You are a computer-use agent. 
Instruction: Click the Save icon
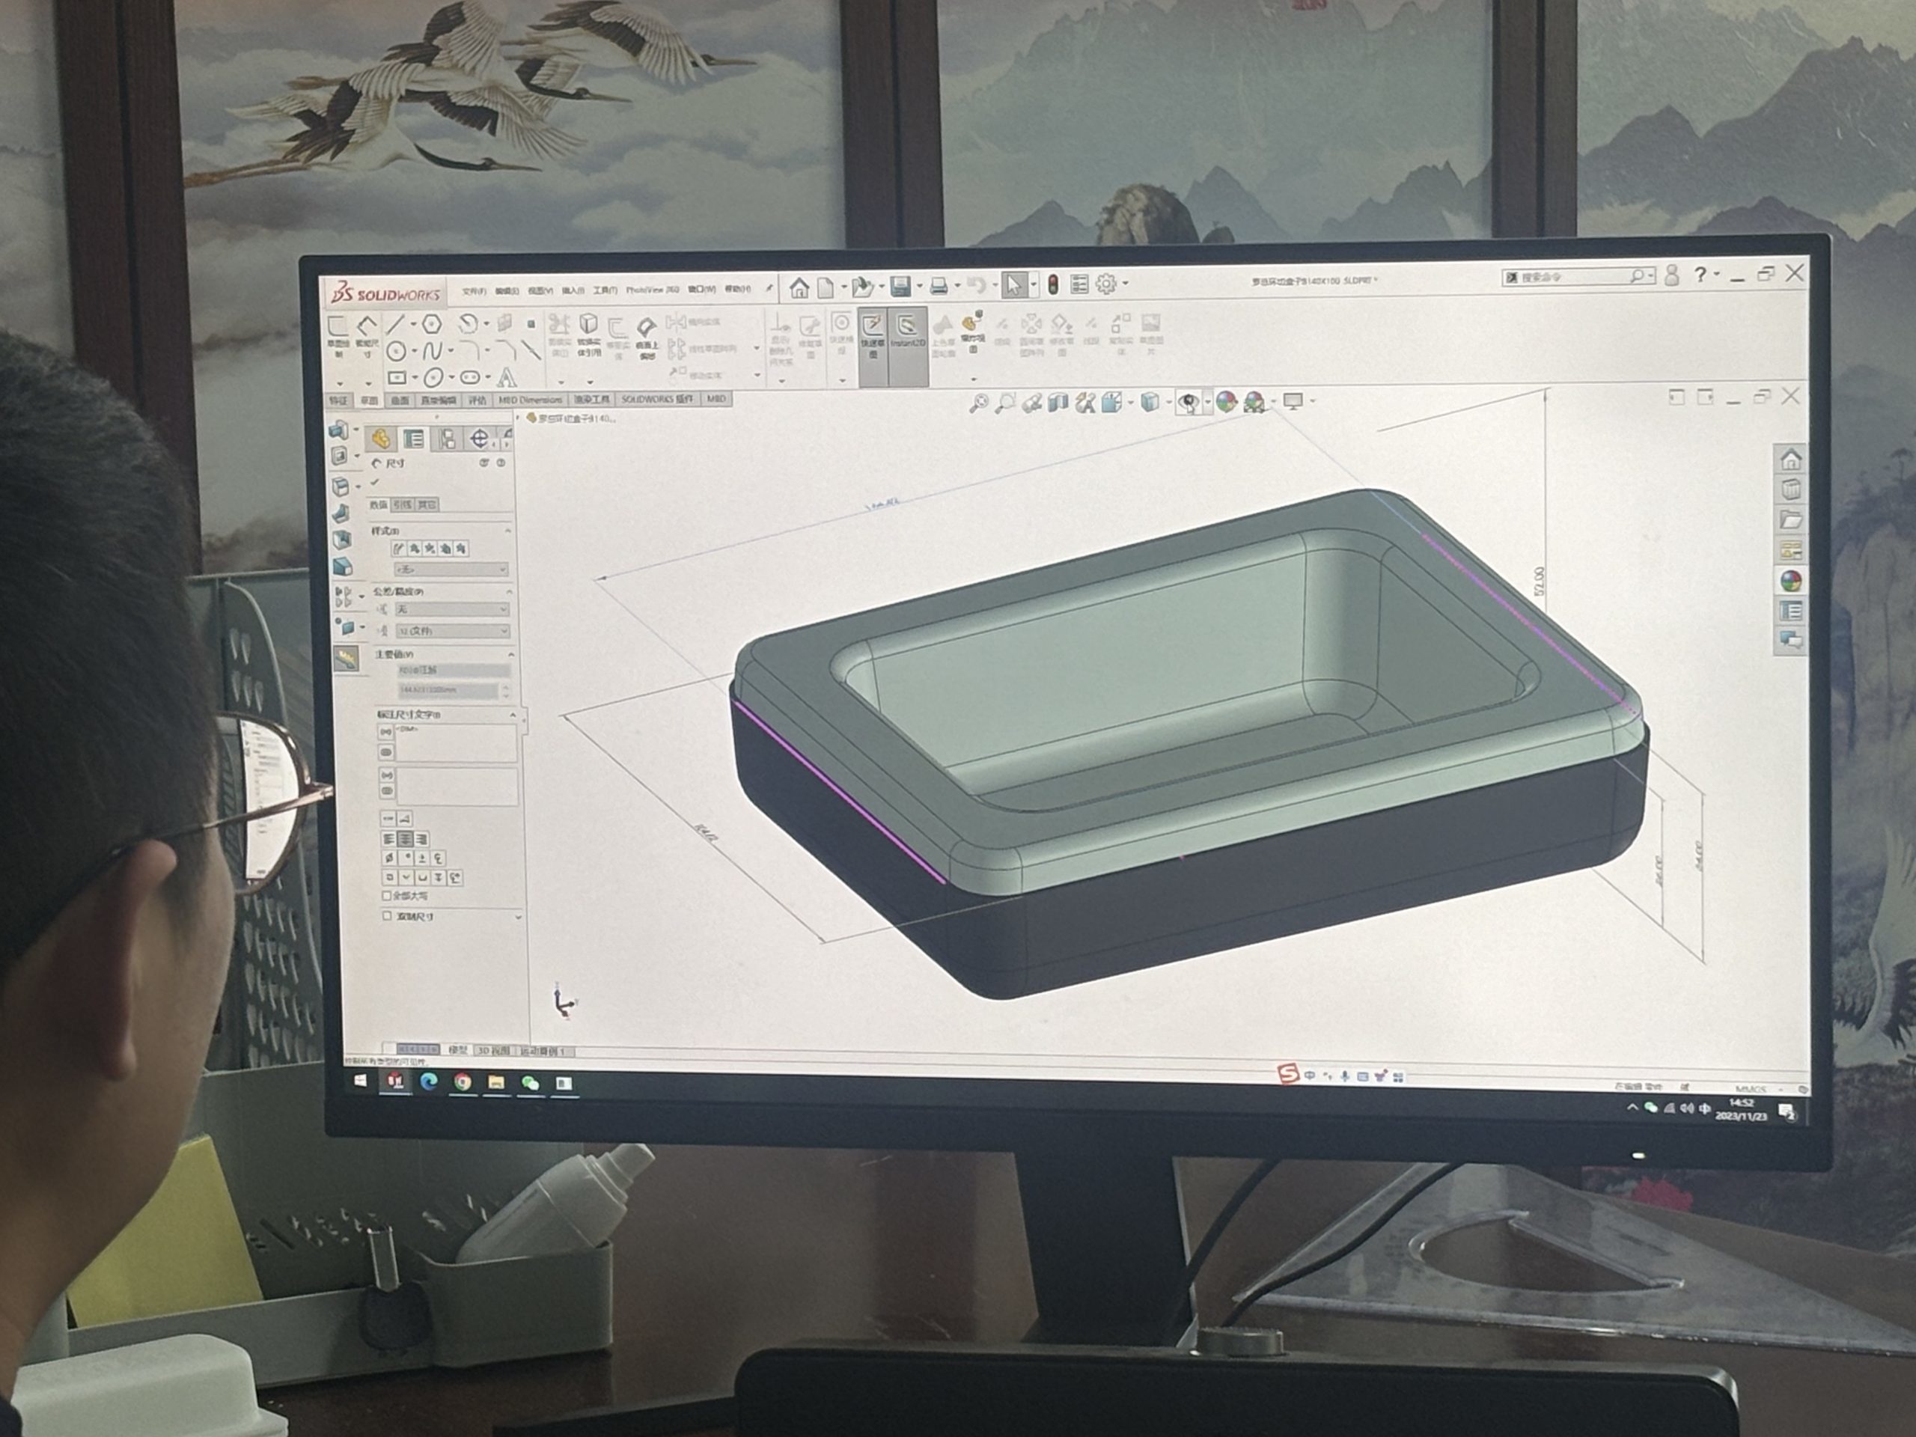pos(901,285)
